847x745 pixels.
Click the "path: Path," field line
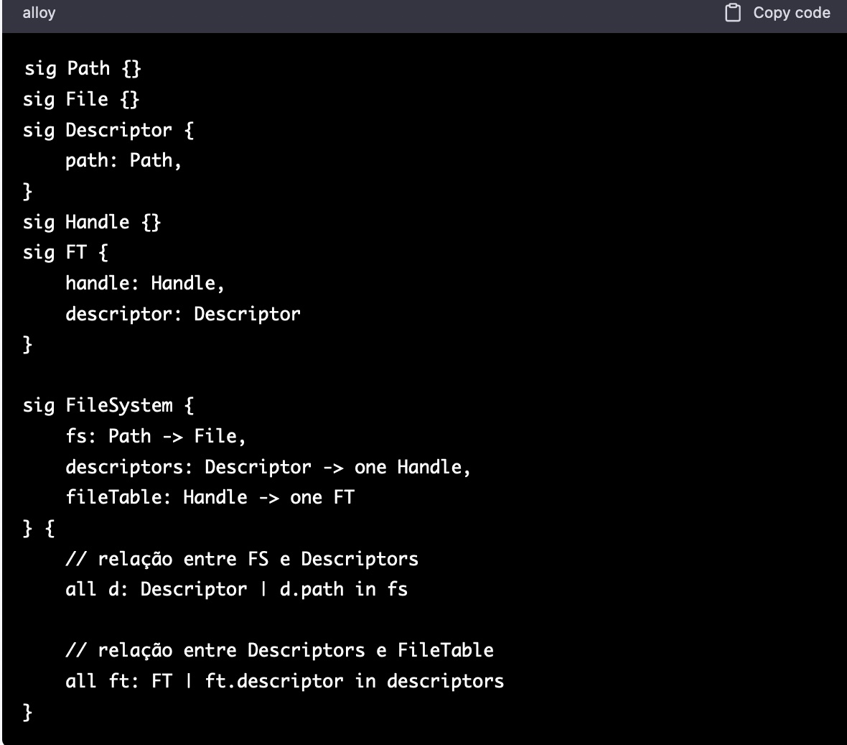click(x=123, y=160)
